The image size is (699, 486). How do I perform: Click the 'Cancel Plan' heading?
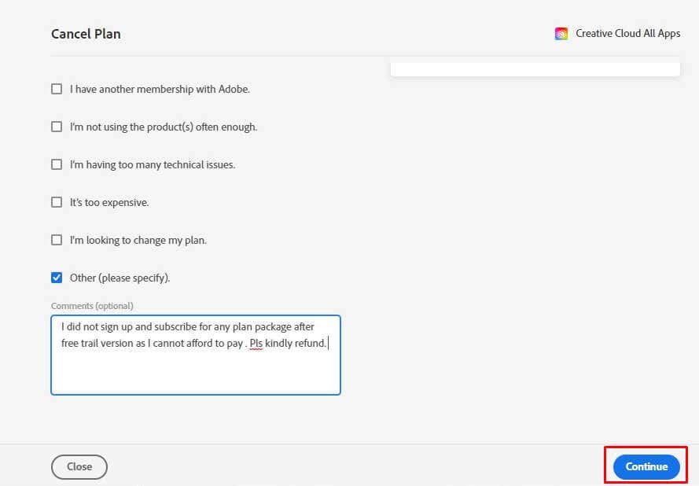click(x=86, y=34)
